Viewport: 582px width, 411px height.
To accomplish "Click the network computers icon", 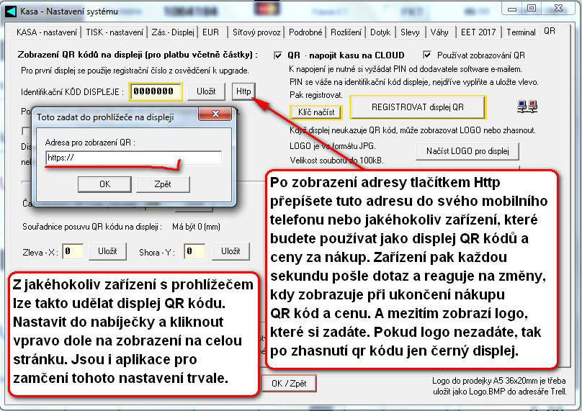I will click(x=527, y=107).
